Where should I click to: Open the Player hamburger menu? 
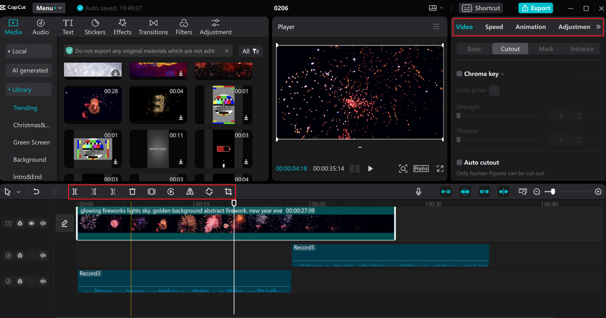click(x=437, y=26)
